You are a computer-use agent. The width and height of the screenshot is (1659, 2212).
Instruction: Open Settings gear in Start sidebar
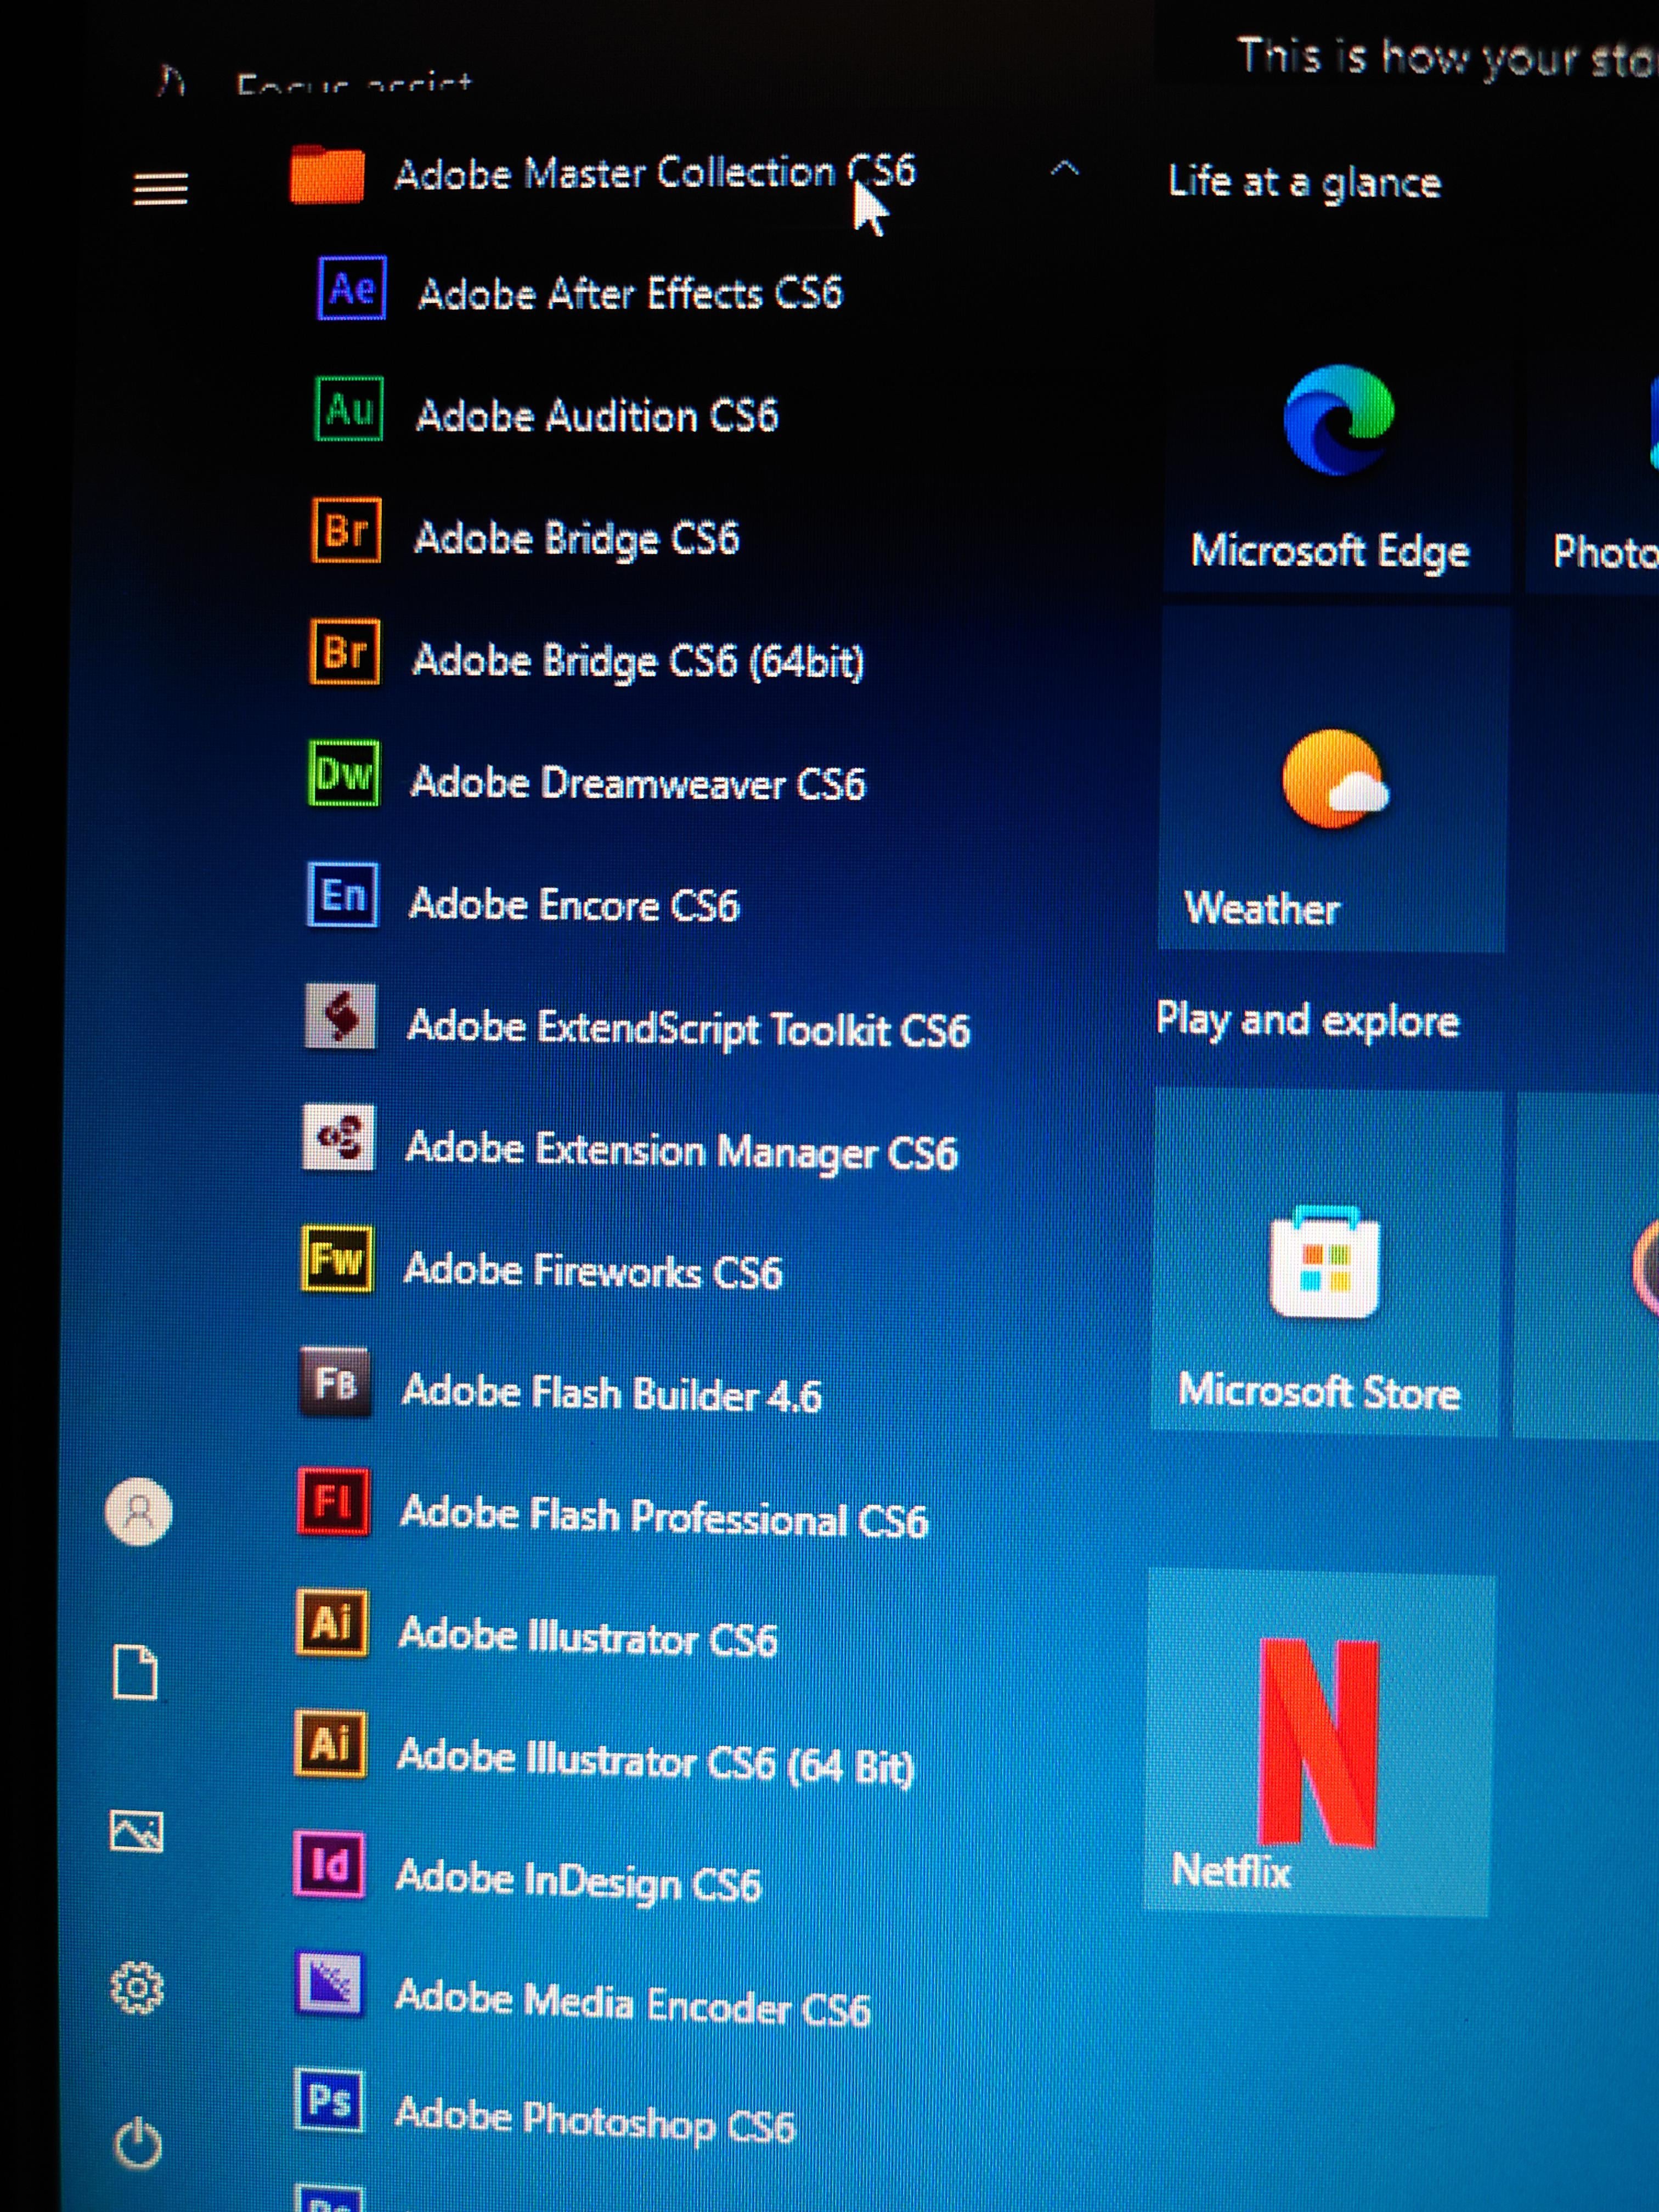click(x=137, y=1989)
